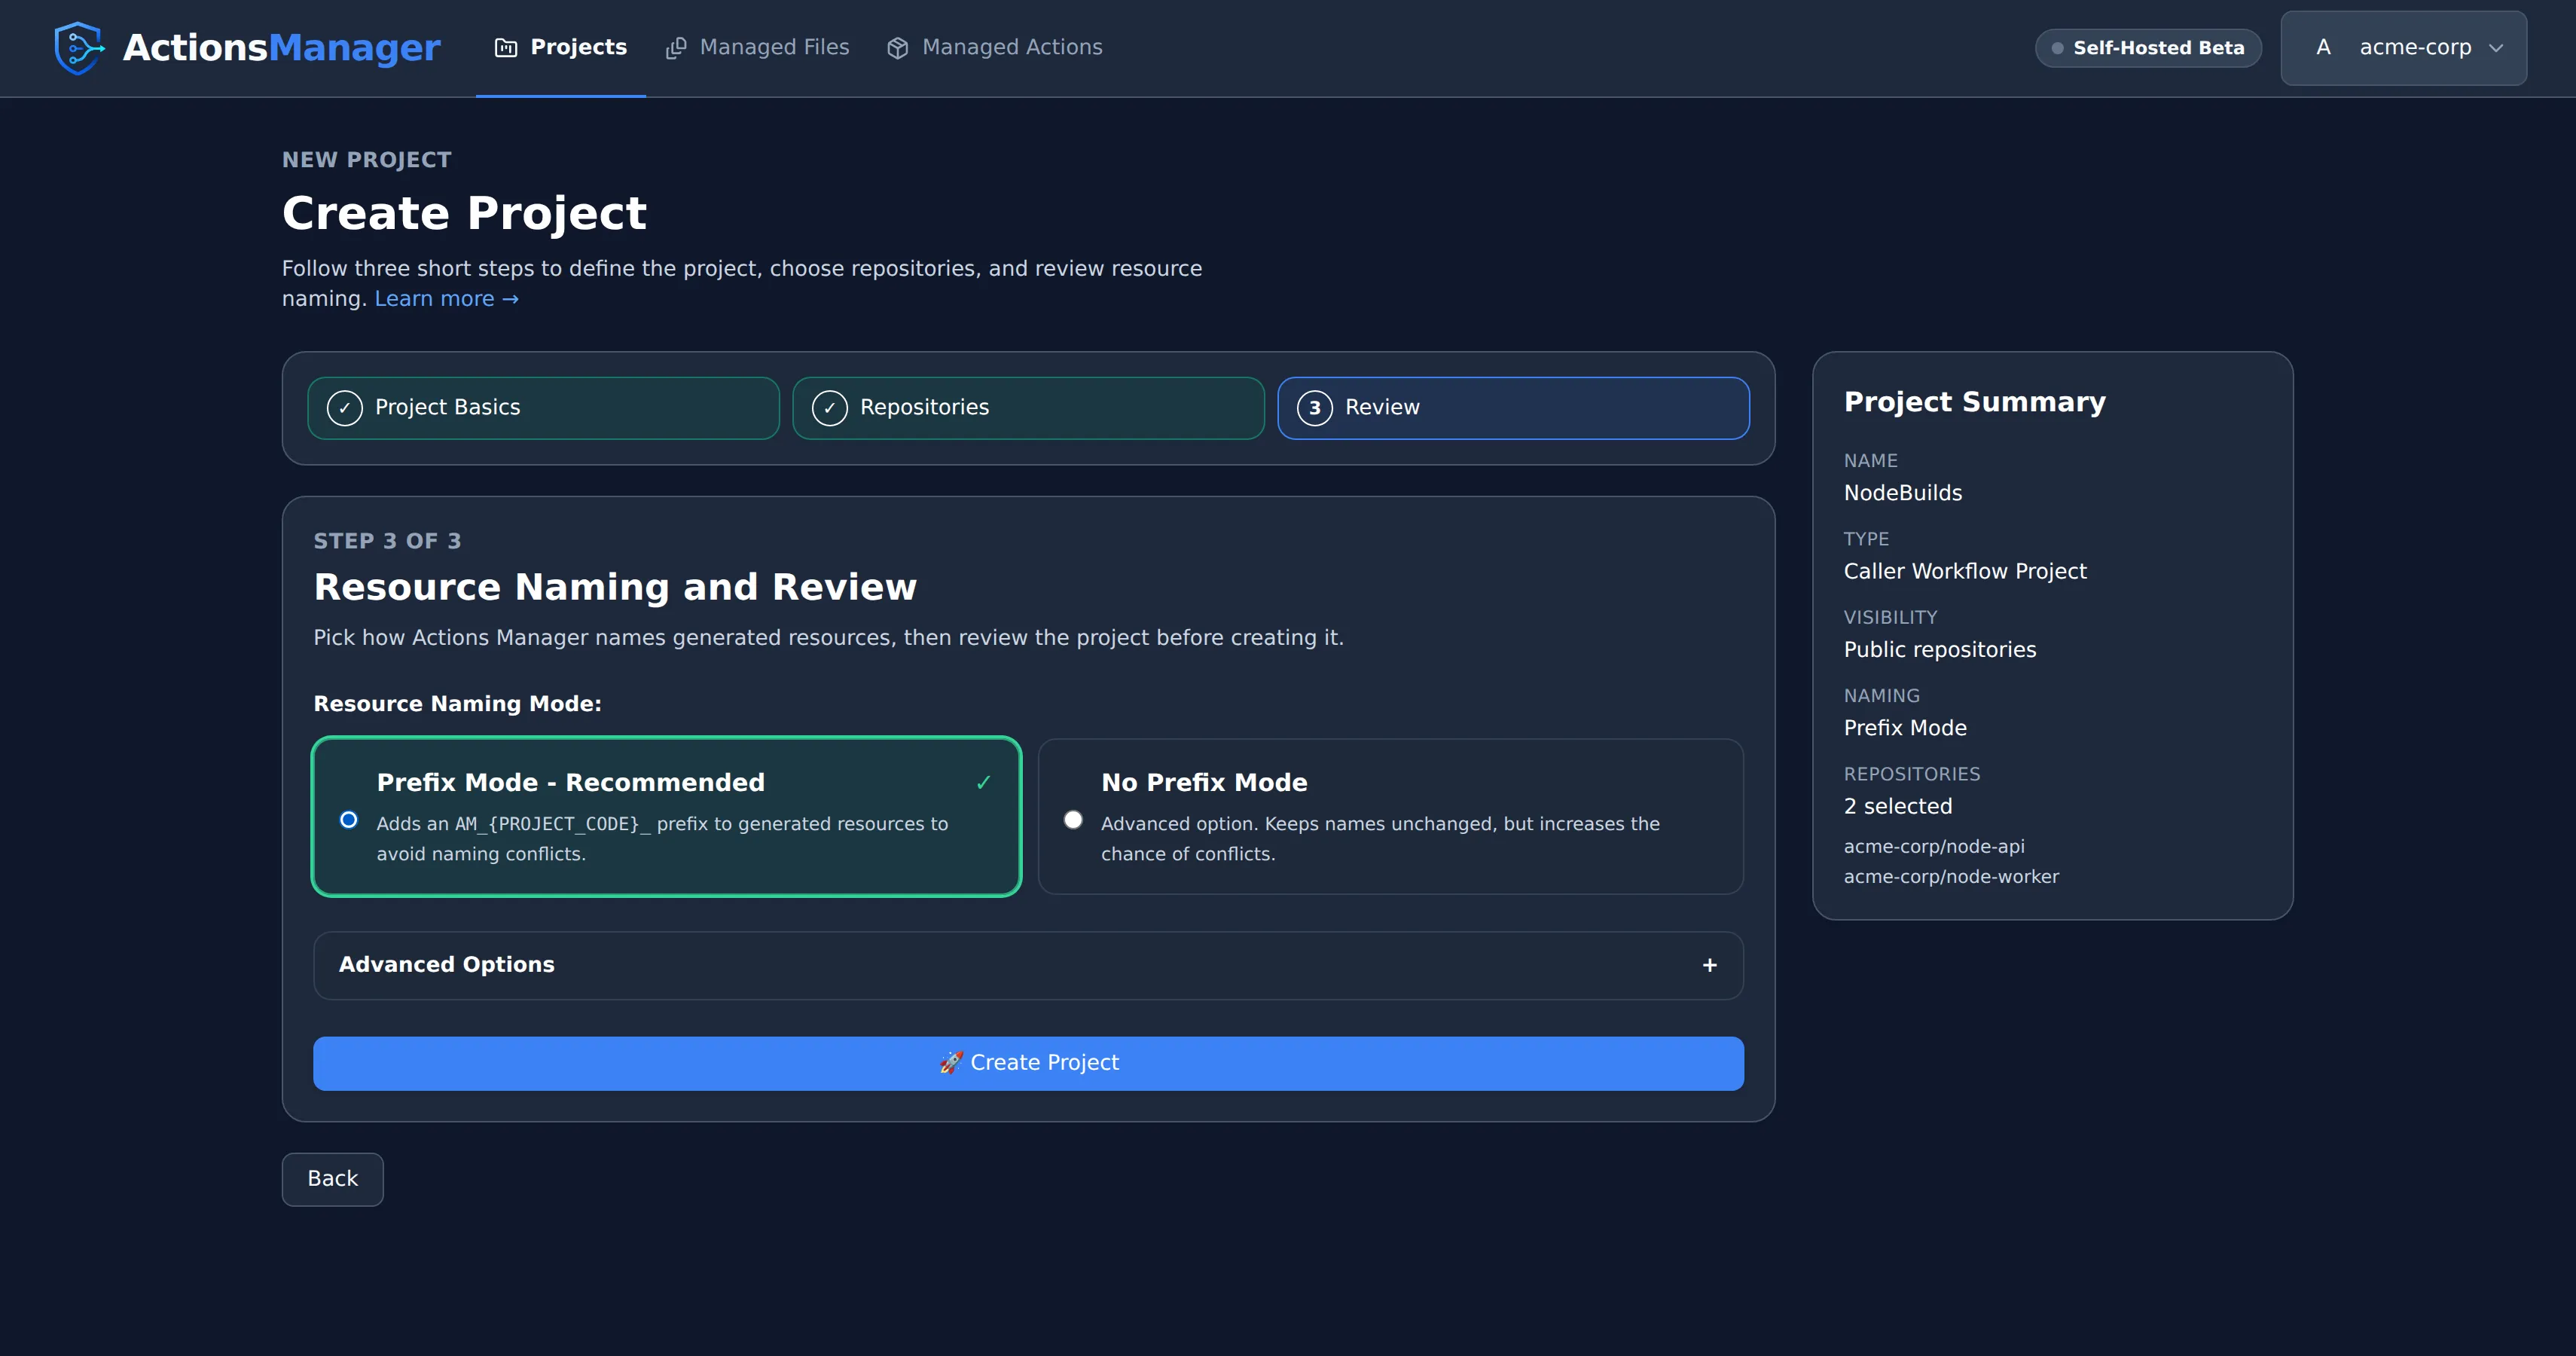The height and width of the screenshot is (1356, 2576).
Task: Click the Self-Hosted Beta status dot
Action: point(2058,48)
